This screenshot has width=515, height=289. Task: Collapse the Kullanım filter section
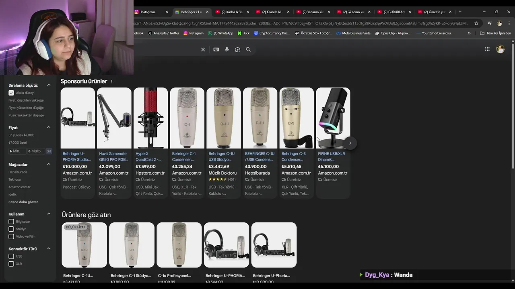click(49, 214)
